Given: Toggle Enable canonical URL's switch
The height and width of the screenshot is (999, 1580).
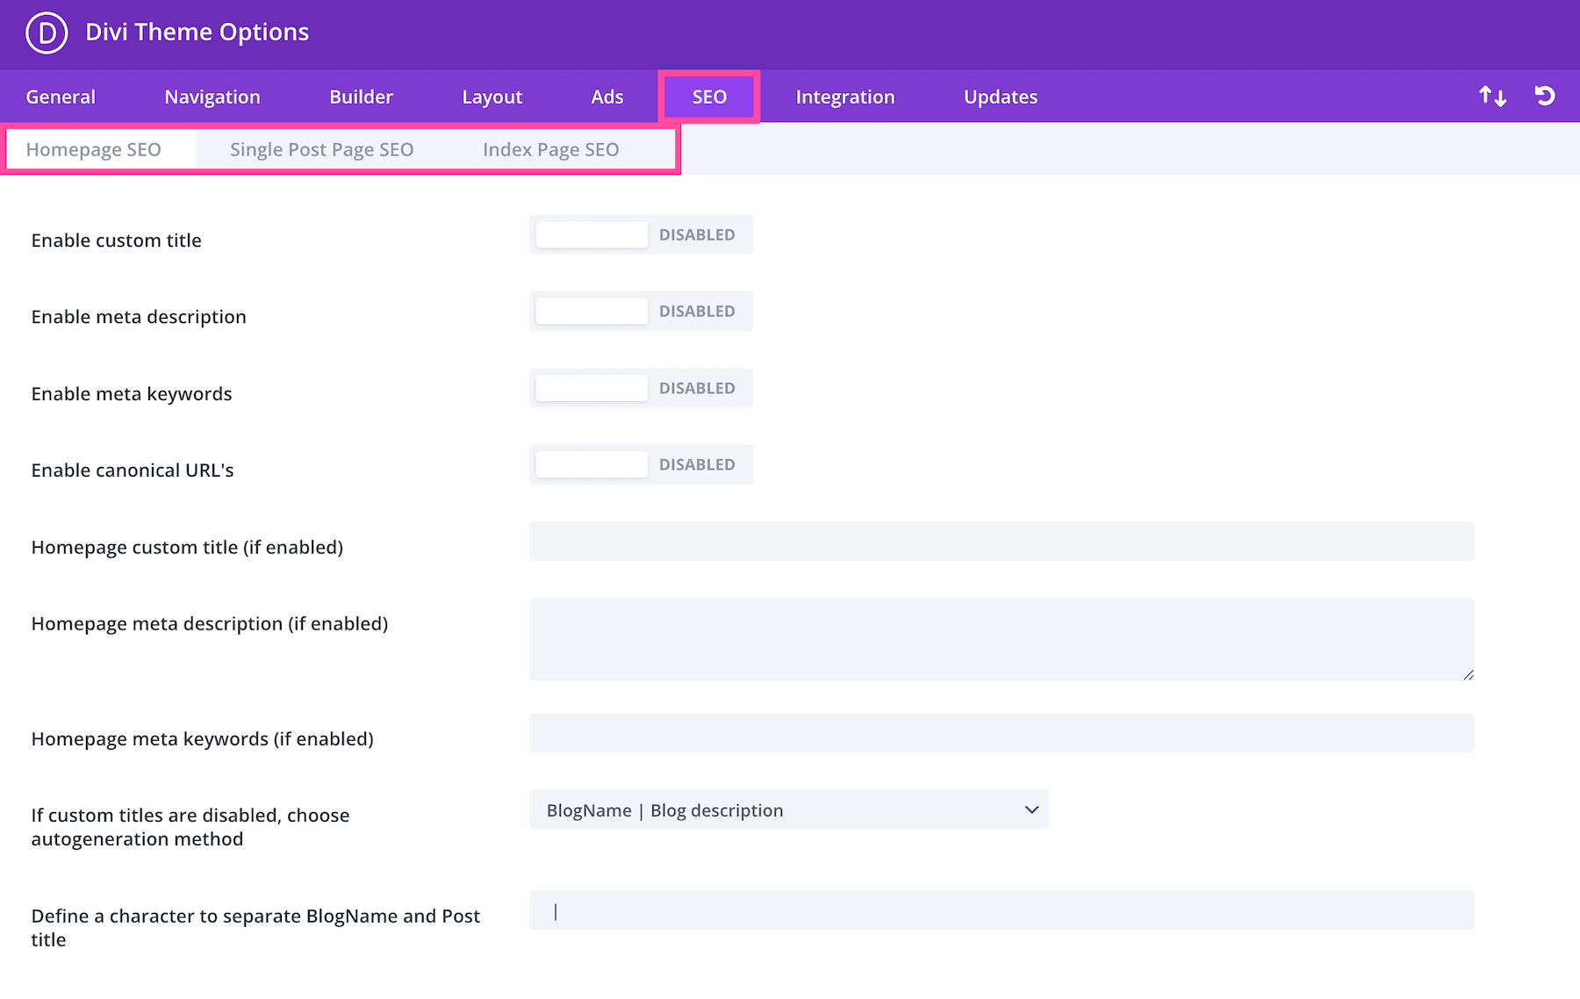Looking at the screenshot, I should tap(641, 464).
